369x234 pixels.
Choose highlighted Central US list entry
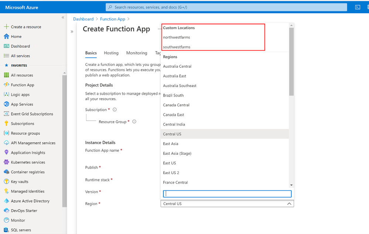[x=225, y=134]
